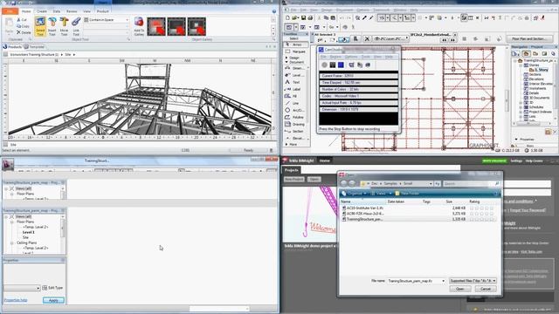This screenshot has height=314, width=559.
Task: Activate the Move Tool in the ribbon
Action: click(x=64, y=26)
